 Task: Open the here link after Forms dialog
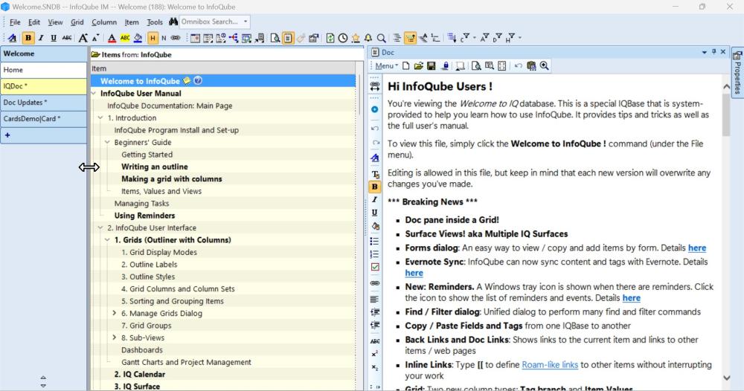pyautogui.click(x=697, y=248)
